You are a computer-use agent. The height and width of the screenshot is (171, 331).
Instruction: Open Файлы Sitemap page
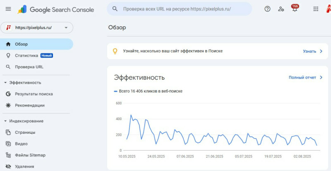[x=30, y=155]
